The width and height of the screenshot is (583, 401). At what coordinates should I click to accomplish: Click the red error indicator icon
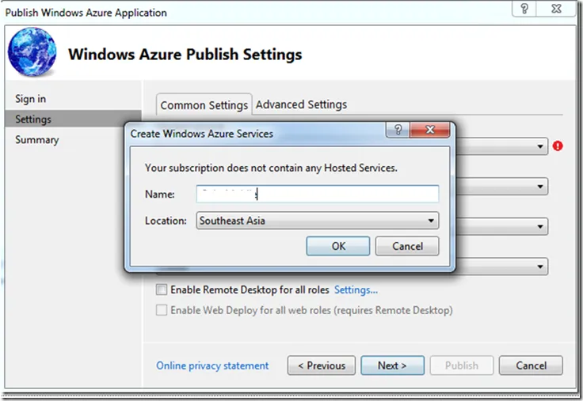558,146
